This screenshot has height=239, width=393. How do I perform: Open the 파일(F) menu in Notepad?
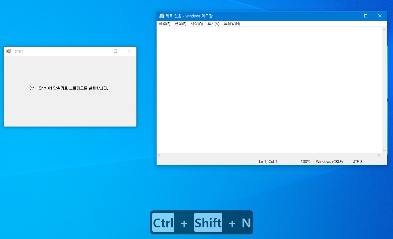[165, 24]
